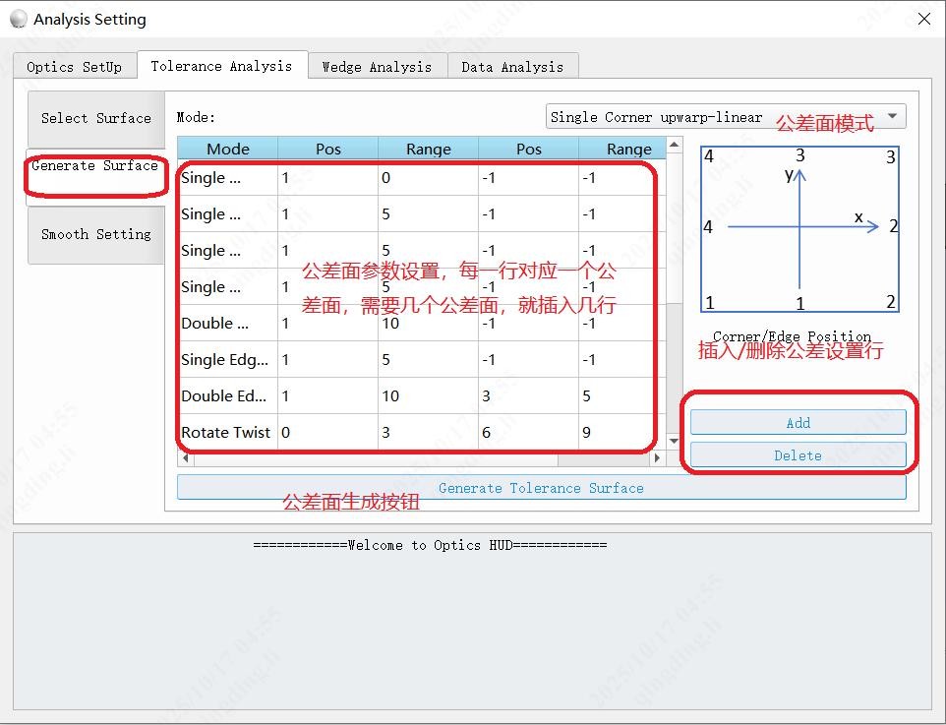Click the Analysis Setting window app icon
The width and height of the screenshot is (946, 725).
pyautogui.click(x=19, y=20)
